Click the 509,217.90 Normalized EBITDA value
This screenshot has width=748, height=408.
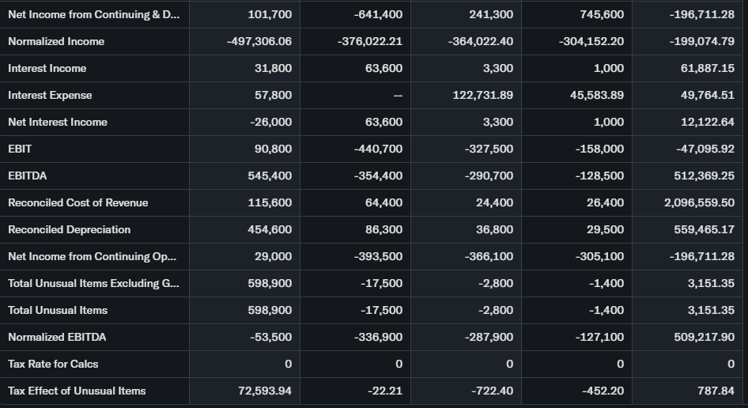(x=702, y=337)
